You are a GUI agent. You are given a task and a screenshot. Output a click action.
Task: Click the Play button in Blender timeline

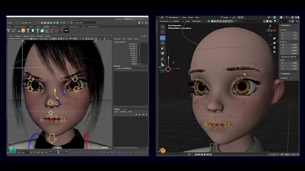click(x=205, y=154)
